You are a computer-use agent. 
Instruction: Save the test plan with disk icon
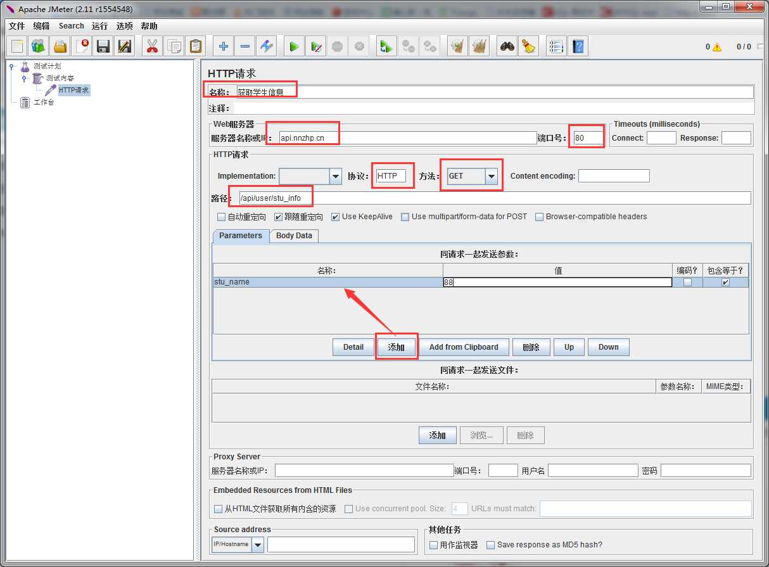tap(103, 46)
